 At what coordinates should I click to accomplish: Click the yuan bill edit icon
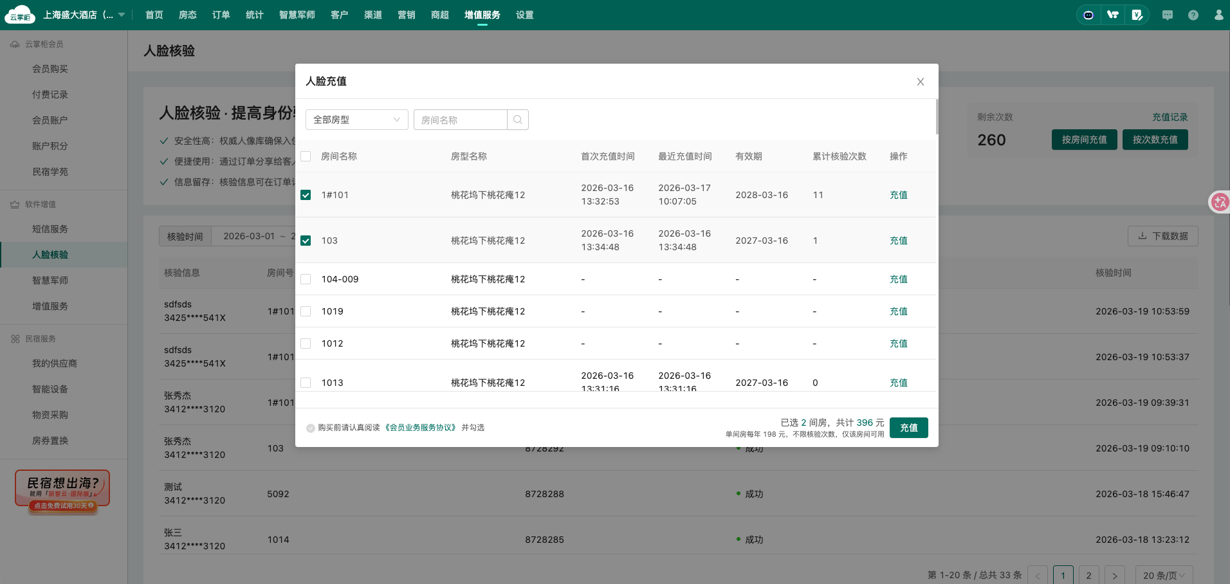(x=1137, y=15)
